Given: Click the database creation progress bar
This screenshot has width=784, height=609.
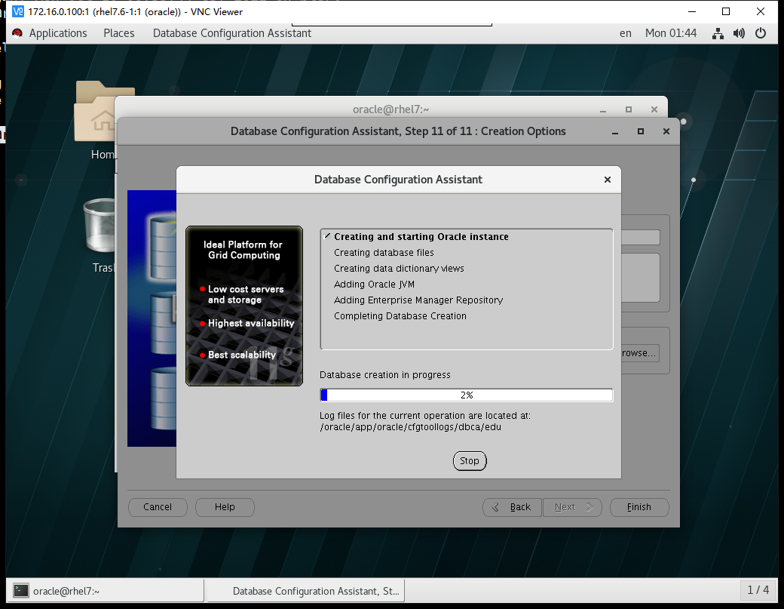Looking at the screenshot, I should (467, 395).
